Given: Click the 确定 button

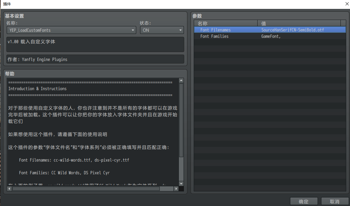Looking at the screenshot, I should point(304,202).
